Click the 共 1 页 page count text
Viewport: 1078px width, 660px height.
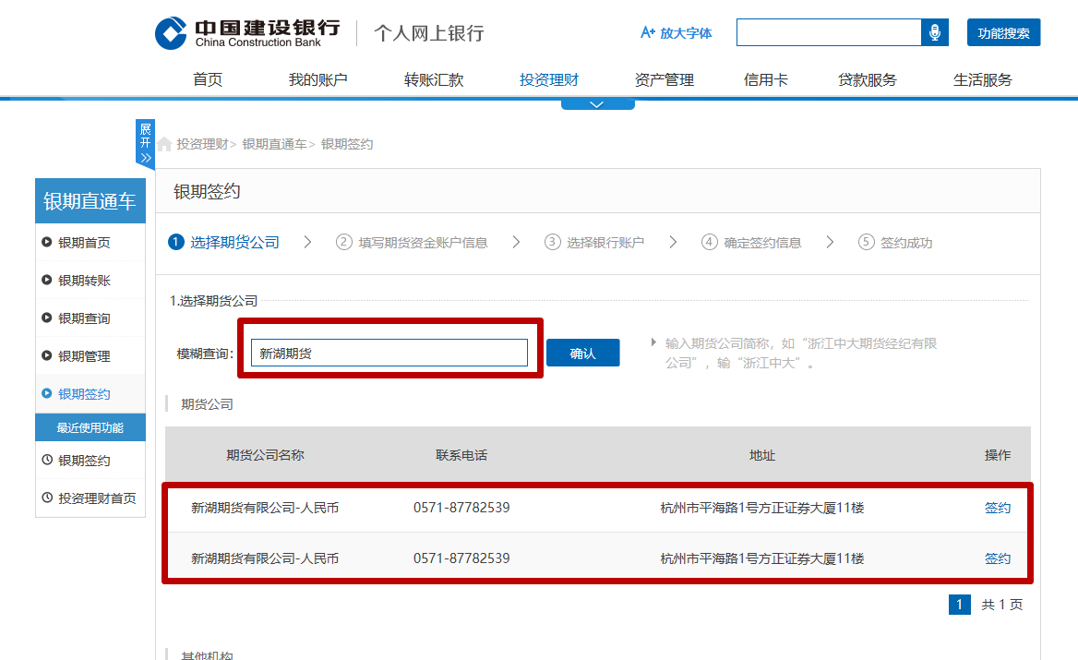(1001, 605)
